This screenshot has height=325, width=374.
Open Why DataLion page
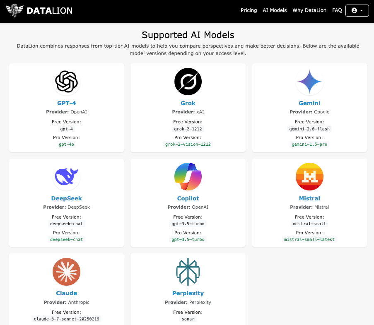309,10
